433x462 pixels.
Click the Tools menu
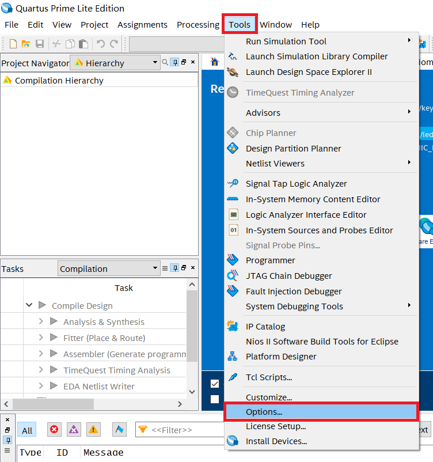coord(240,25)
